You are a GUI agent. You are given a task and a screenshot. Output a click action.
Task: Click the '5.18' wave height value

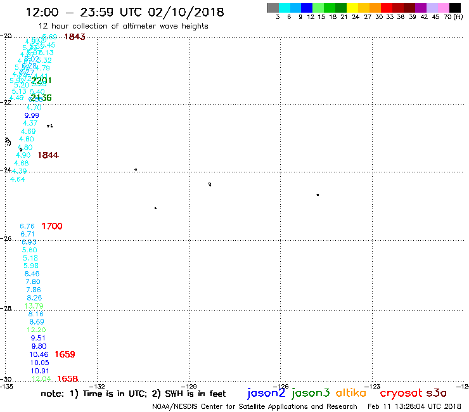(30, 258)
